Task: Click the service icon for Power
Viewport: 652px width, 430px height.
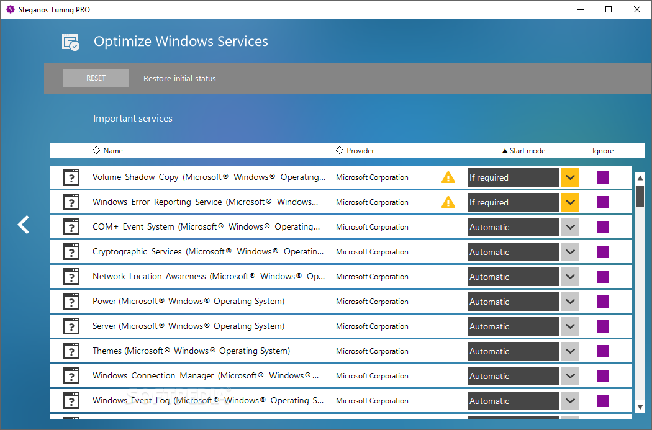Action: [71, 302]
